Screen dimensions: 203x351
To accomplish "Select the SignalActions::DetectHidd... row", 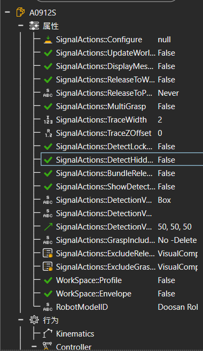I will [x=122, y=159].
